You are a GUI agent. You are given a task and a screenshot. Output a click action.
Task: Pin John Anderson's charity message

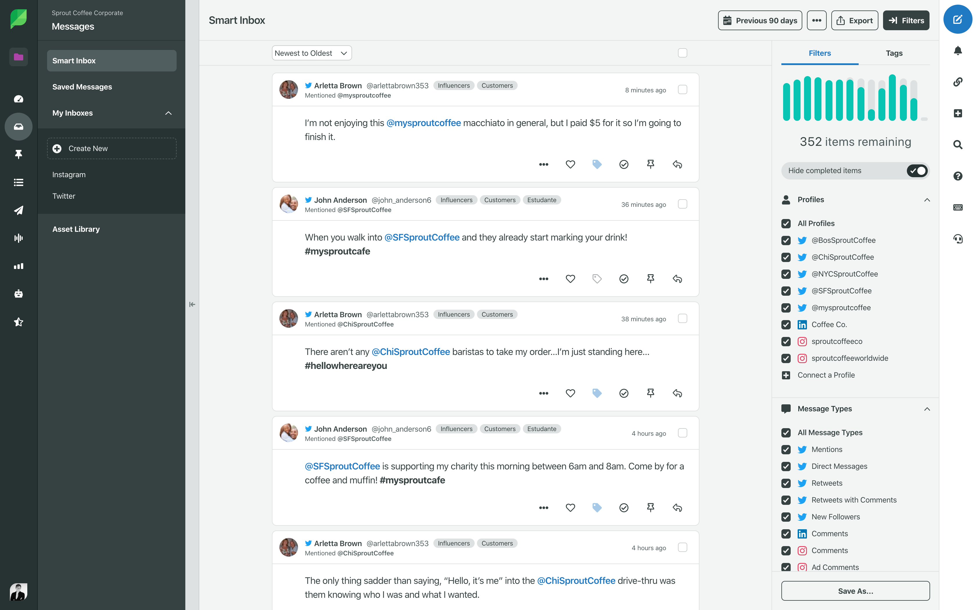click(650, 507)
